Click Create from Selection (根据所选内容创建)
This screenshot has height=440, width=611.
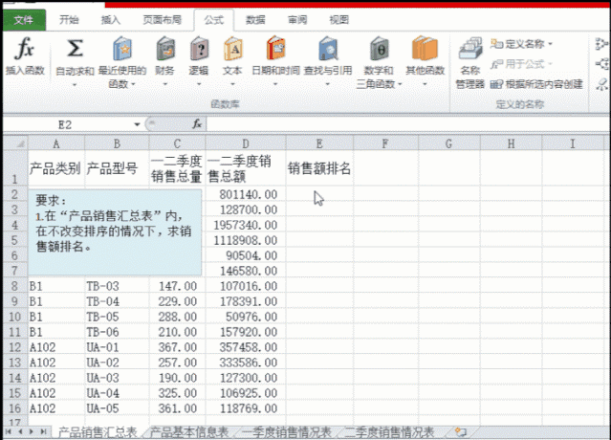tap(536, 84)
